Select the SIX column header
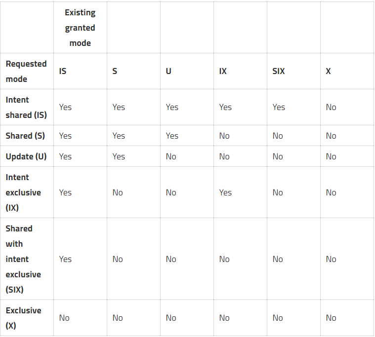375x337 pixels. point(279,71)
